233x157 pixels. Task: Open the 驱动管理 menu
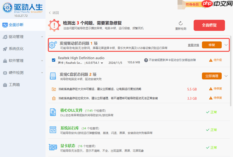[x=23, y=37]
